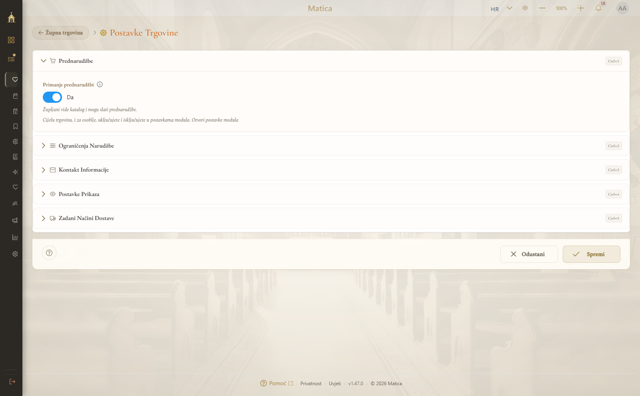This screenshot has height=396, width=640.
Task: Open the HR language dropdown
Action: pos(502,8)
